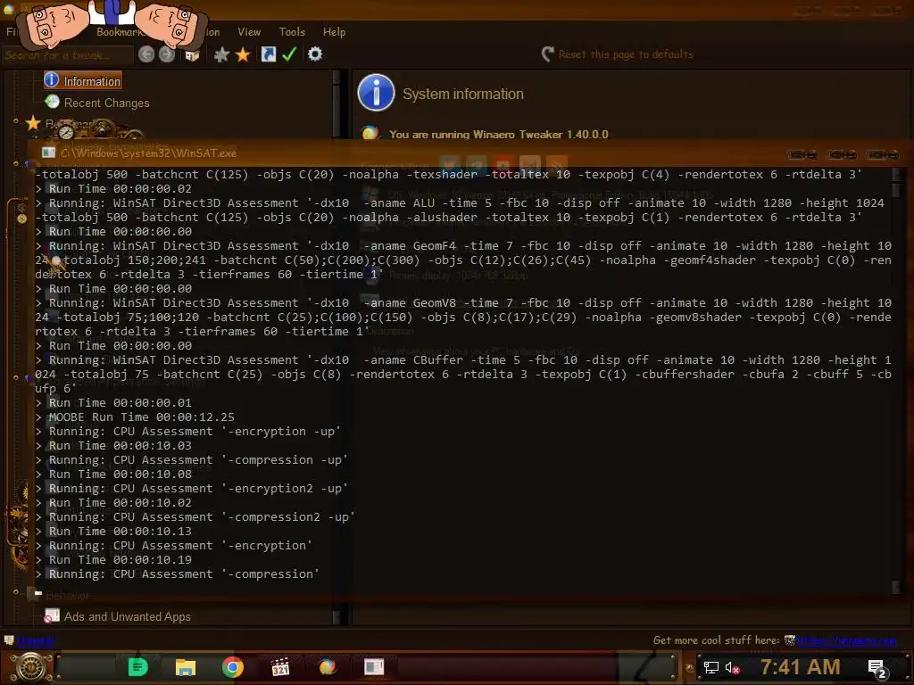914x685 pixels.
Task: Open the Start button on taskbar
Action: click(x=29, y=667)
